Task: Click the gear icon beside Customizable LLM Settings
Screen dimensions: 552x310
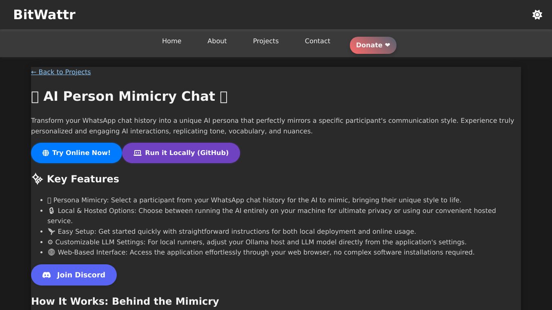Action: (50, 242)
